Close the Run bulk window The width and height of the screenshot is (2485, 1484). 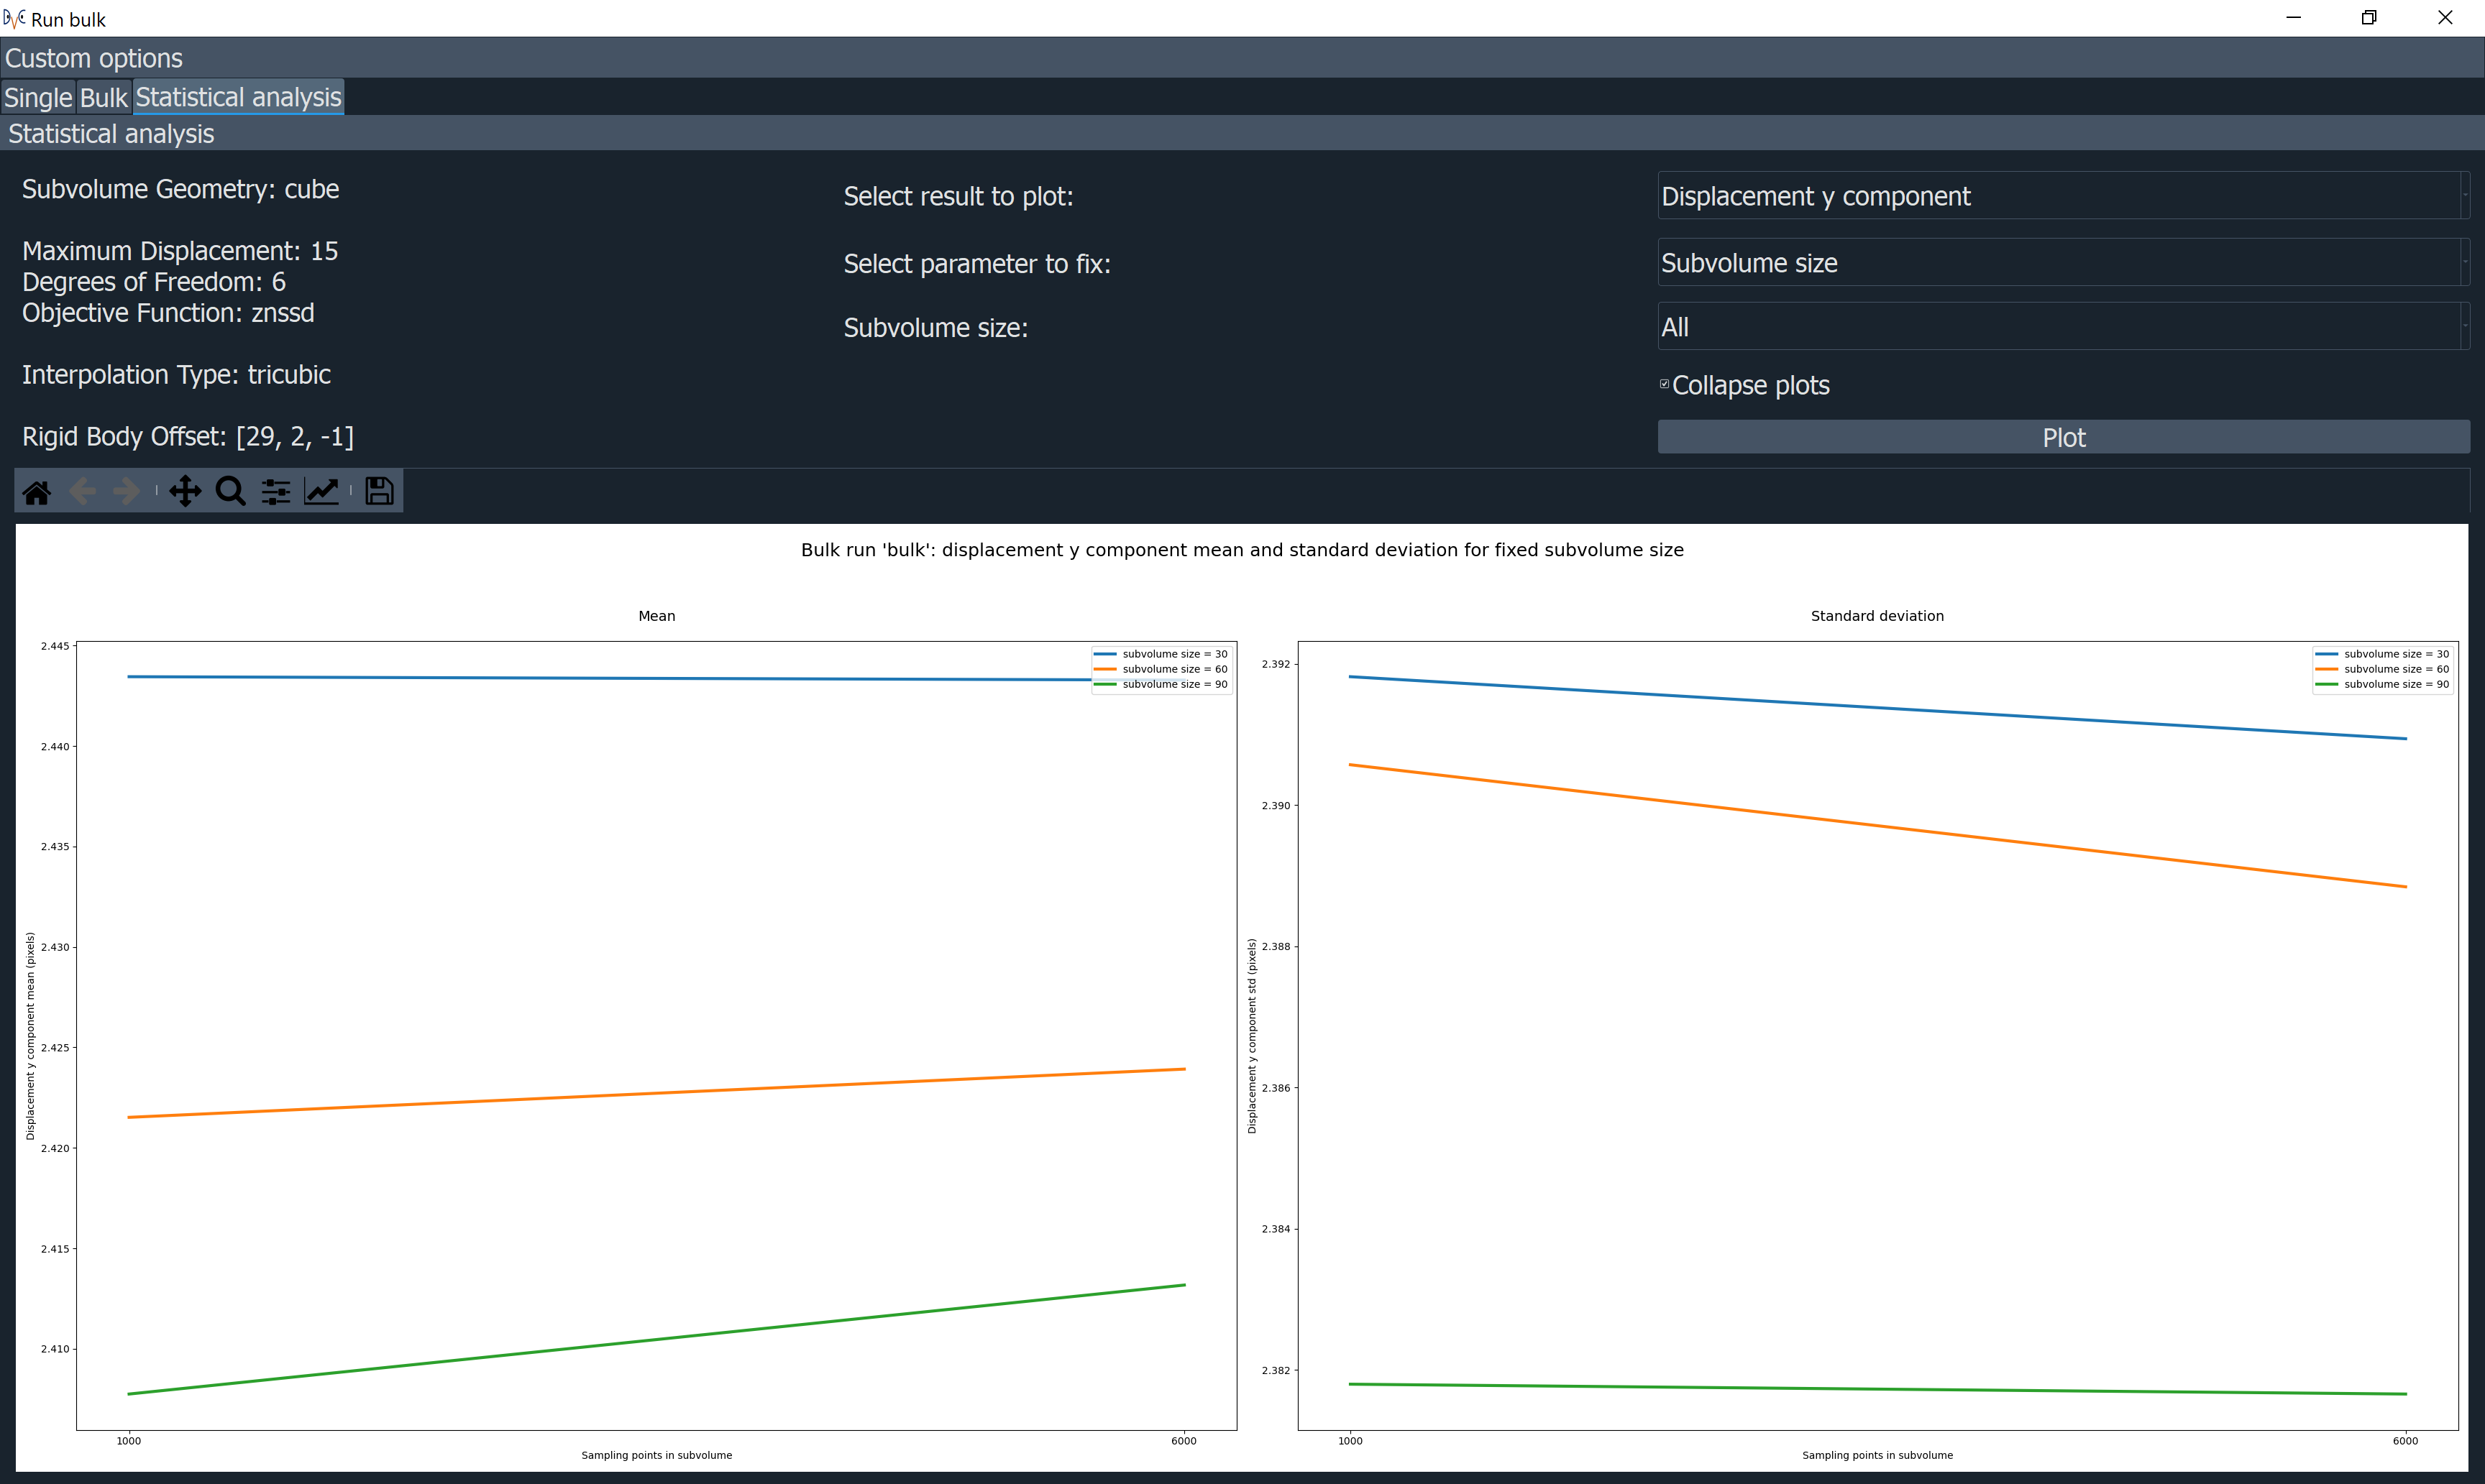2445,18
